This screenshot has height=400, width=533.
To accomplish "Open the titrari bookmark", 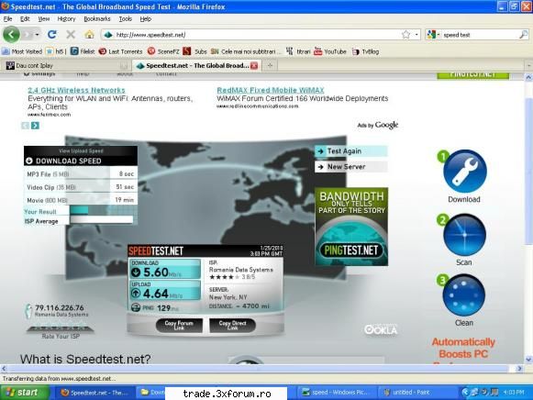I will pos(298,51).
